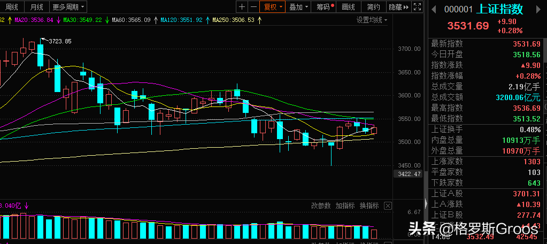This screenshot has width=547, height=244.
Task: Click the fullscreen expand icon
Action: click(x=417, y=7)
